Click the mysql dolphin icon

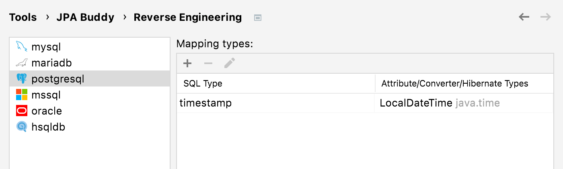[22, 47]
